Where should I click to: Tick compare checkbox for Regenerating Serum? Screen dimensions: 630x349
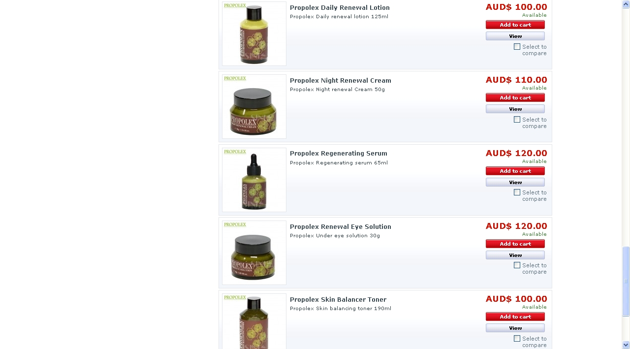(517, 192)
